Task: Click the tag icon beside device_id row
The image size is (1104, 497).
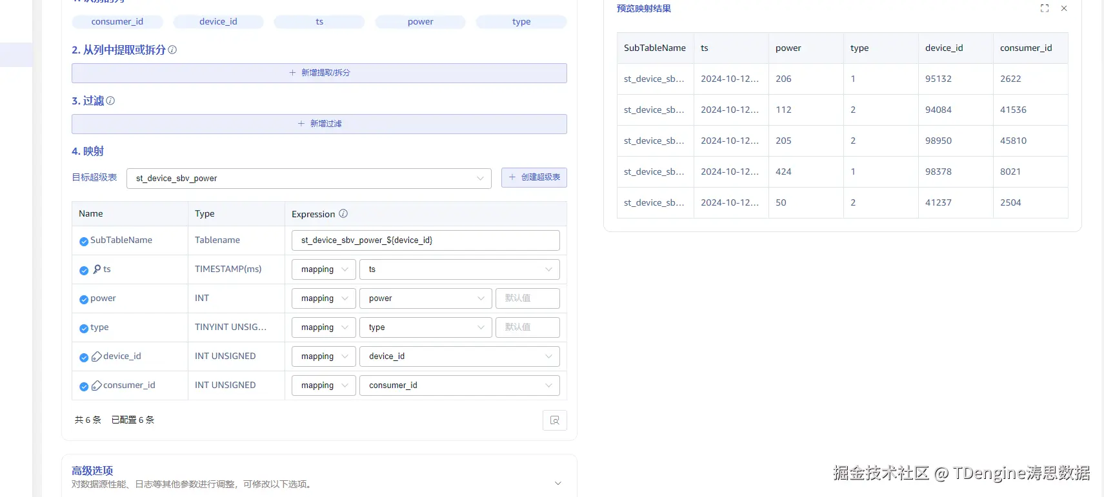Action: tap(97, 356)
